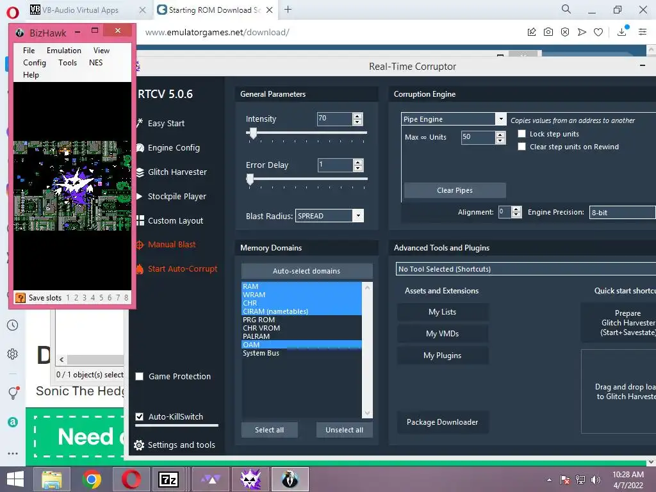
Task: Open Opera sidebar history clock icon
Action: coord(13,325)
